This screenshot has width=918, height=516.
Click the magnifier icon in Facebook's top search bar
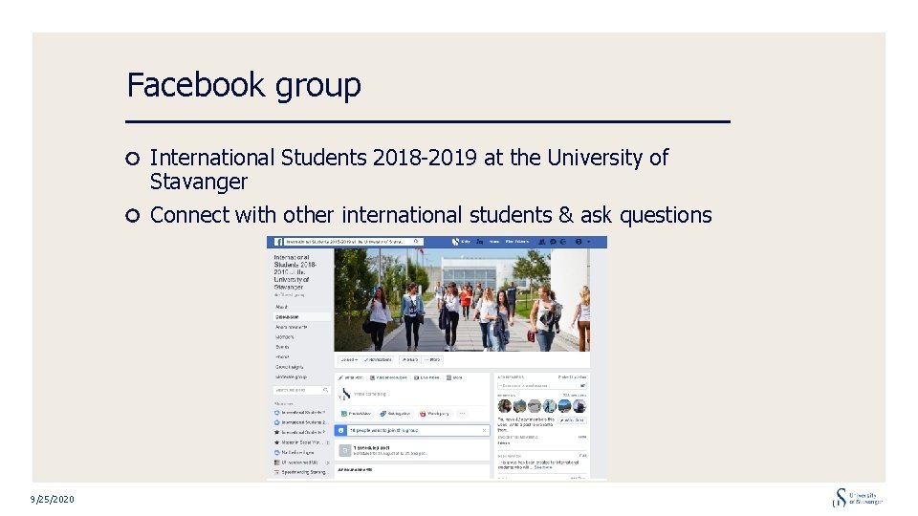pos(416,242)
